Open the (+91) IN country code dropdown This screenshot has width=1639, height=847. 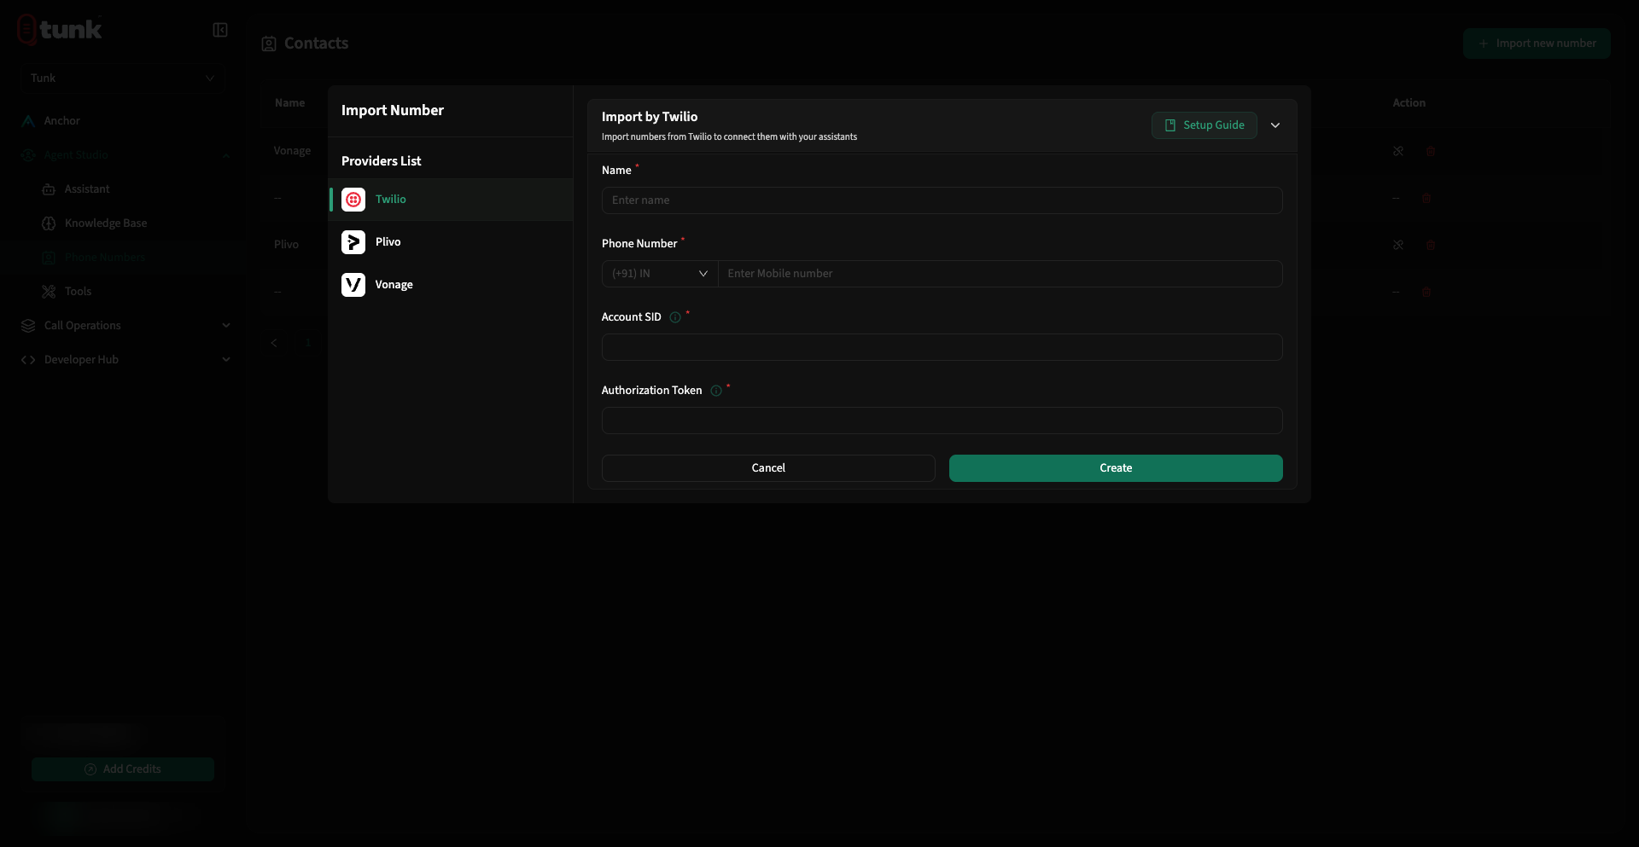[x=660, y=274]
